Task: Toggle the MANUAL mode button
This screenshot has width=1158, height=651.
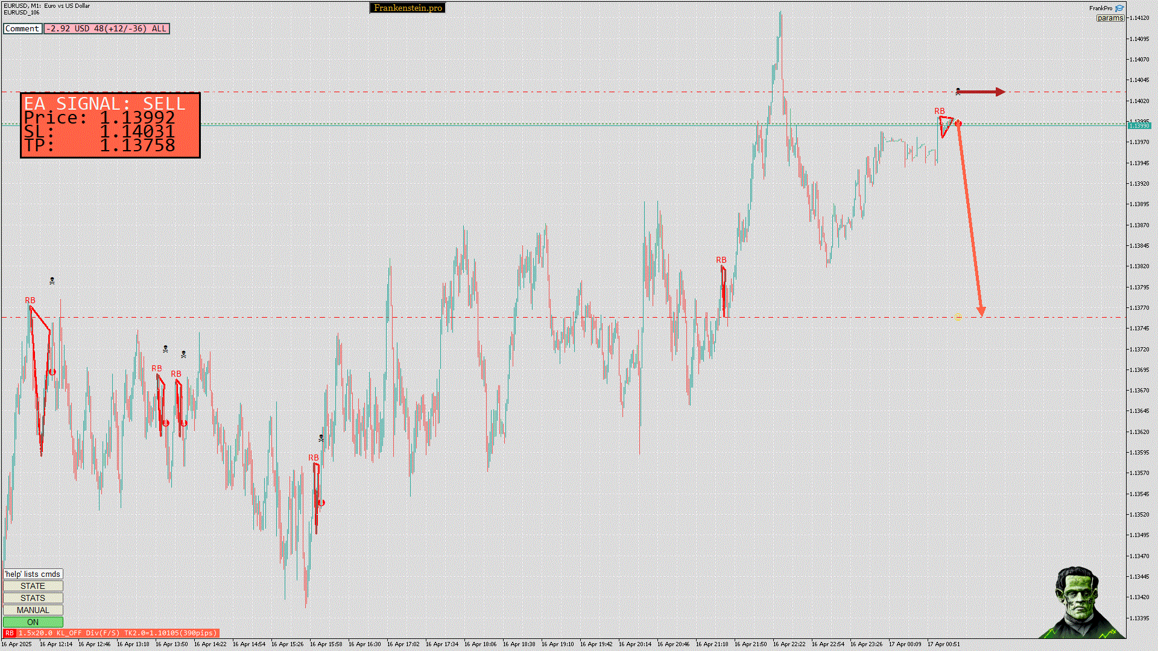Action: [33, 610]
